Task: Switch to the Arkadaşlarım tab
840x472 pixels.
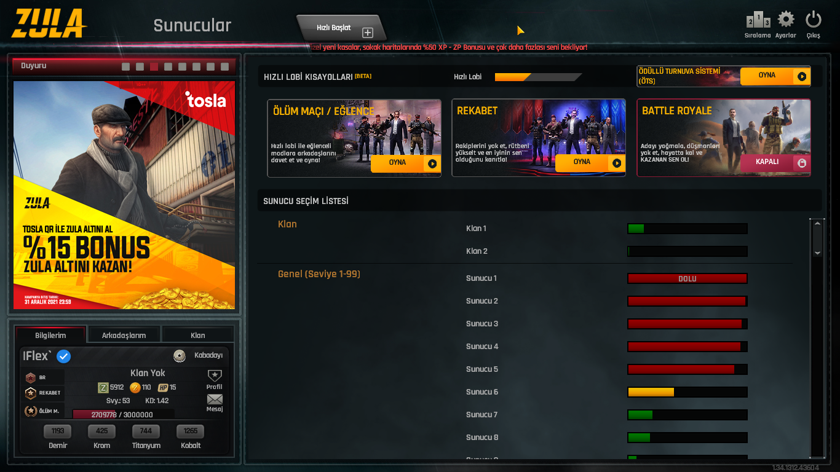Action: coord(124,335)
